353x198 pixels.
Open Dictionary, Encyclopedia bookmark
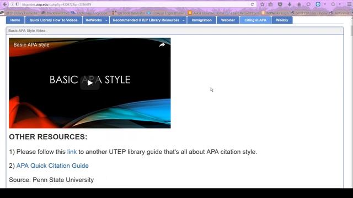[x=90, y=13]
